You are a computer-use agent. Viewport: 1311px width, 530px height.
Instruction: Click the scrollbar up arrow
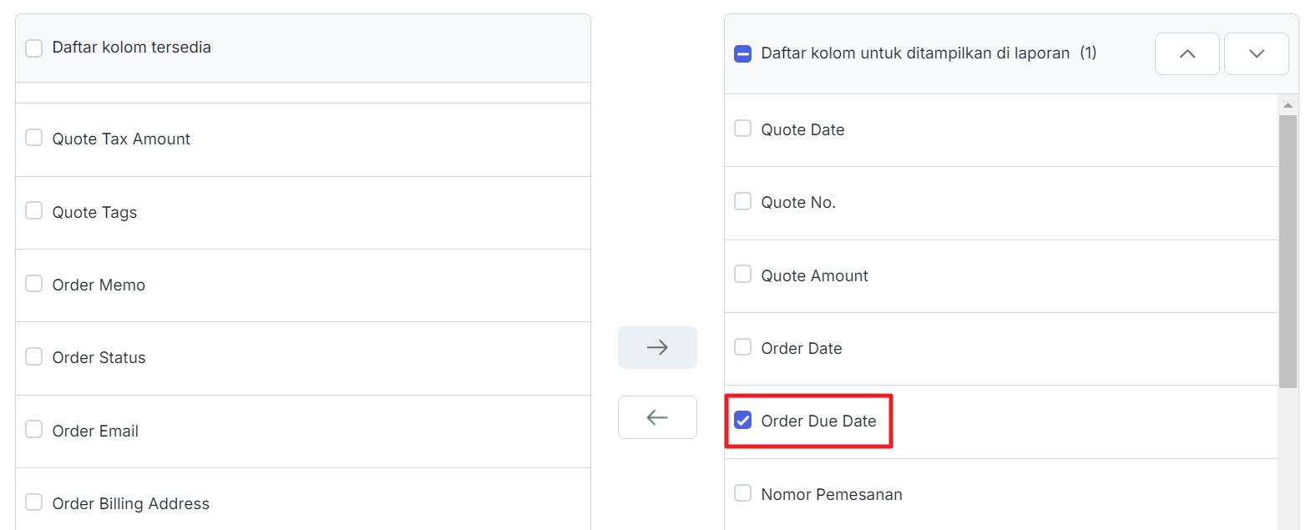point(1288,105)
